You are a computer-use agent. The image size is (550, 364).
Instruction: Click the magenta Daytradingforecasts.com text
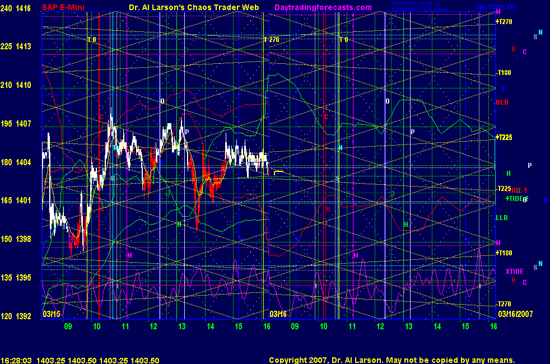(323, 7)
